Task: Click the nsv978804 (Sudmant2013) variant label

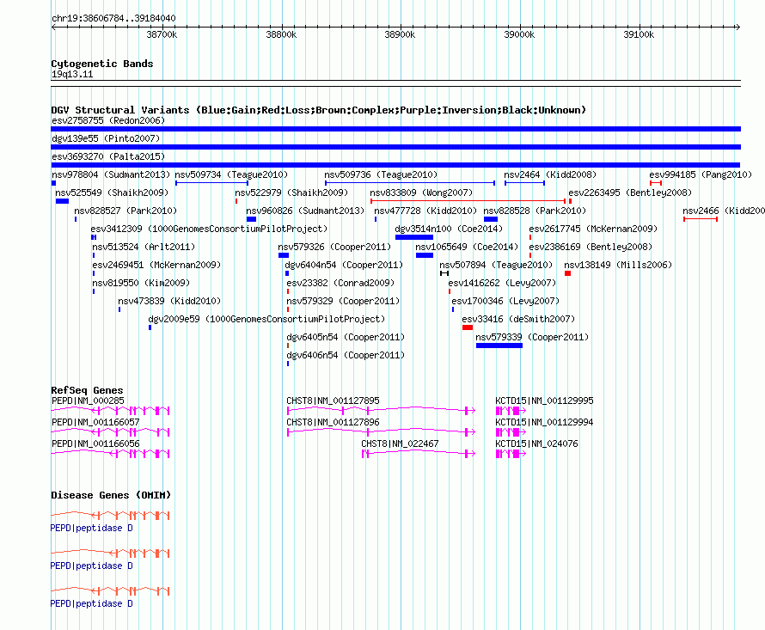Action: pos(111,174)
